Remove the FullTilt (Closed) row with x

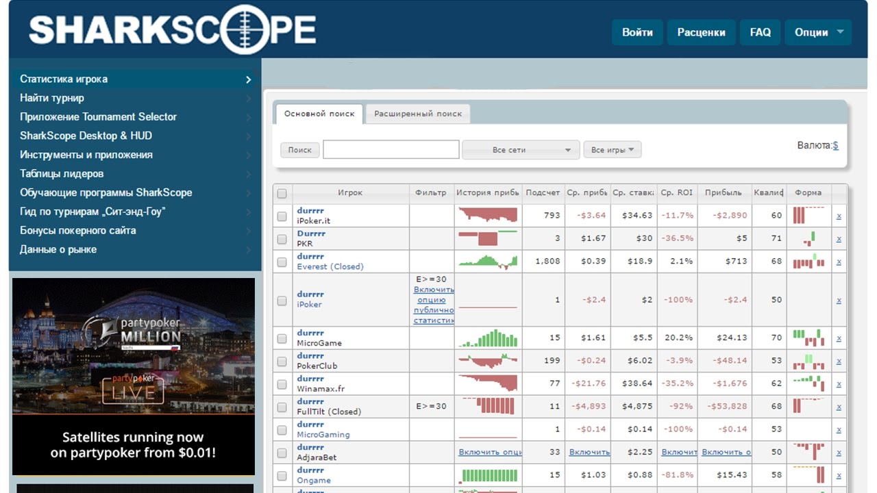pos(839,407)
